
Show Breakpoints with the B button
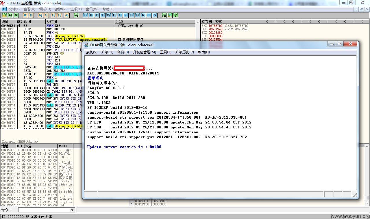point(138,15)
